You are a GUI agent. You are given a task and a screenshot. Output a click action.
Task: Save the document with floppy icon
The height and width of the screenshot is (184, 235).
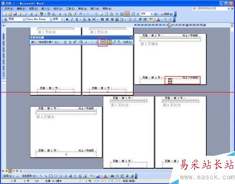(15, 14)
